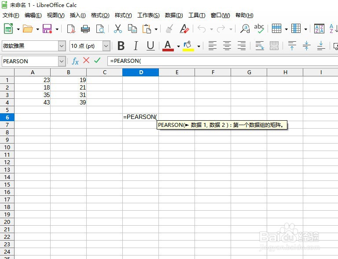Viewport: 338px width, 259px height.
Task: Toggle Align Top
Action: [292, 46]
